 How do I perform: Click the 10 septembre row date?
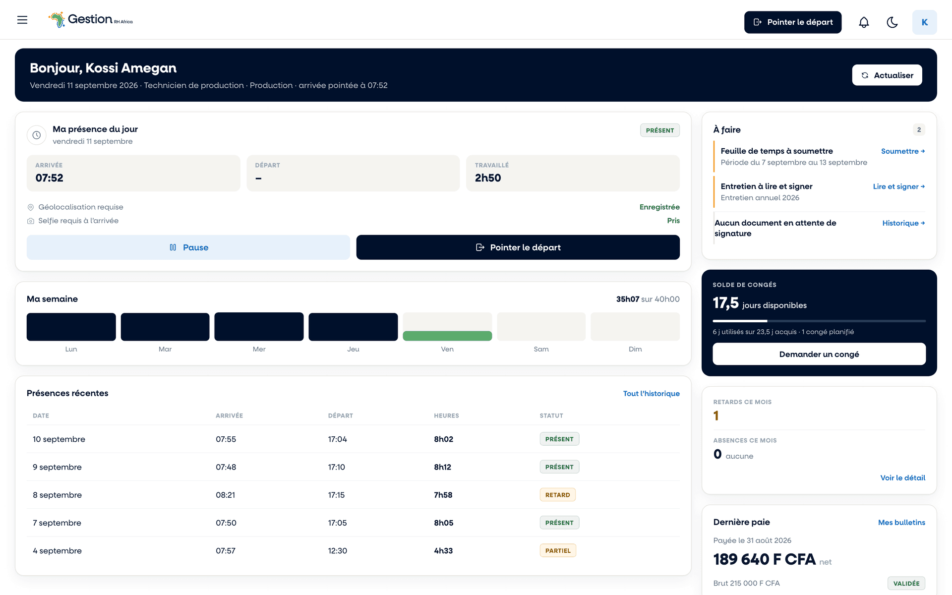(59, 439)
